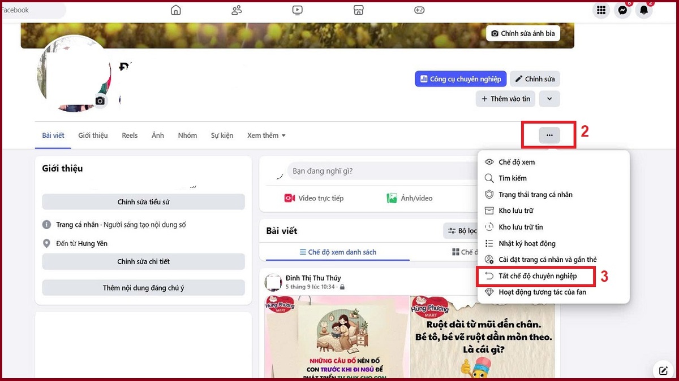Open the Messenger icon

coord(622,10)
